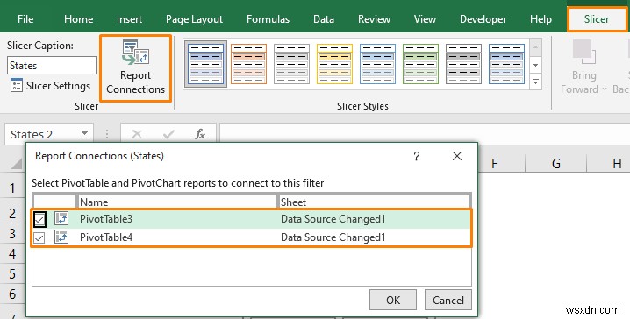Select column G header
Image resolution: width=630 pixels, height=319 pixels.
pos(556,163)
